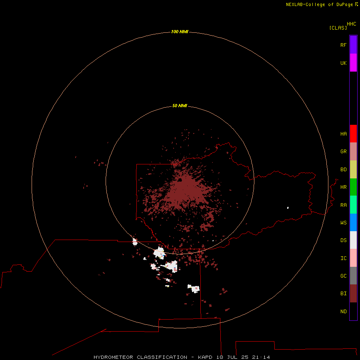This screenshot has height=360, width=360.
Task: Click the 100 NMI range ring label
Action: coord(180,32)
